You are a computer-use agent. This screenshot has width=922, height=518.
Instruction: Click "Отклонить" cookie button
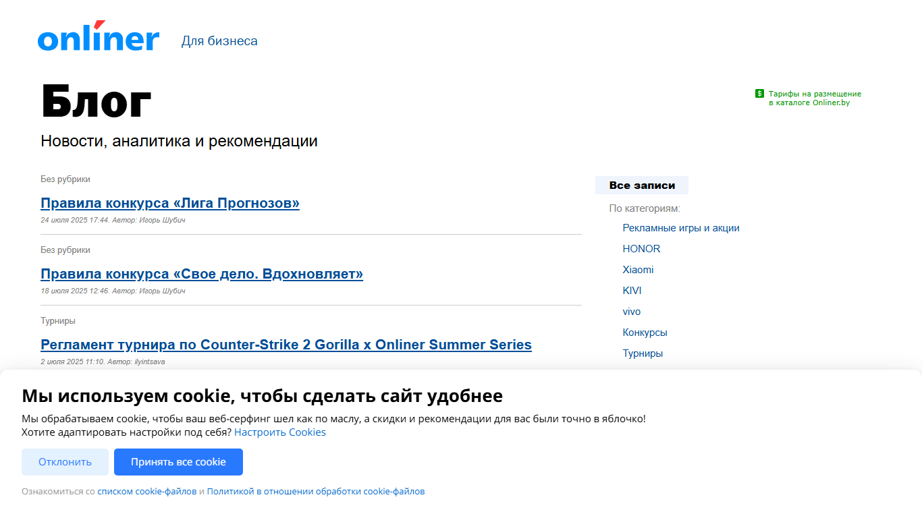pos(65,462)
